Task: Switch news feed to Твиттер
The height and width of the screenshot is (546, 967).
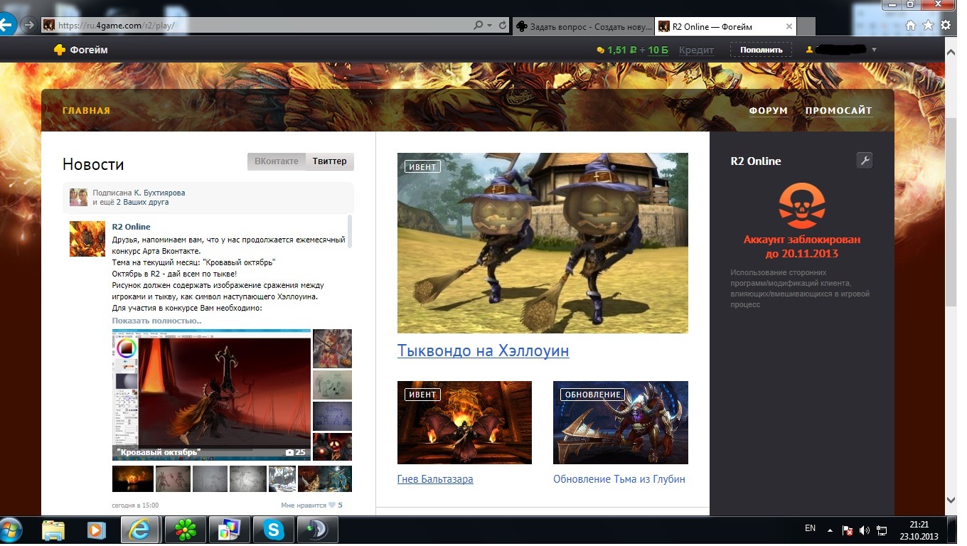Action: point(330,161)
